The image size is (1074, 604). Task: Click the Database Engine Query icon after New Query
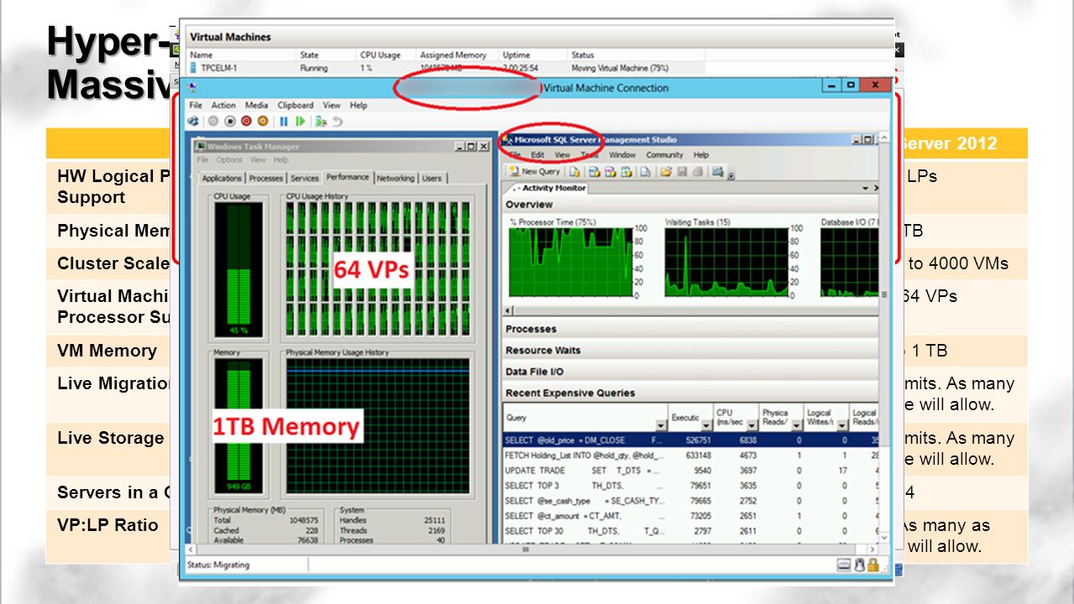[x=574, y=172]
